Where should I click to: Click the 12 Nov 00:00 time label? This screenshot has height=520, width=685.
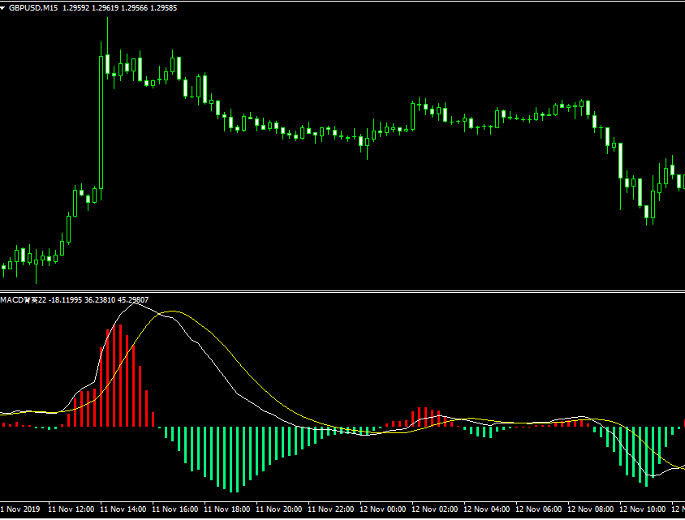[383, 509]
